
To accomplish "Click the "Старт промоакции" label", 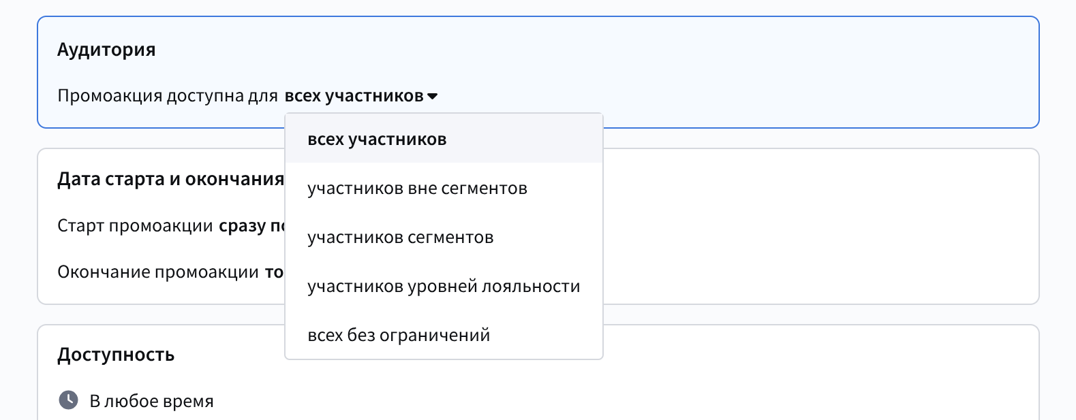I will (135, 226).
